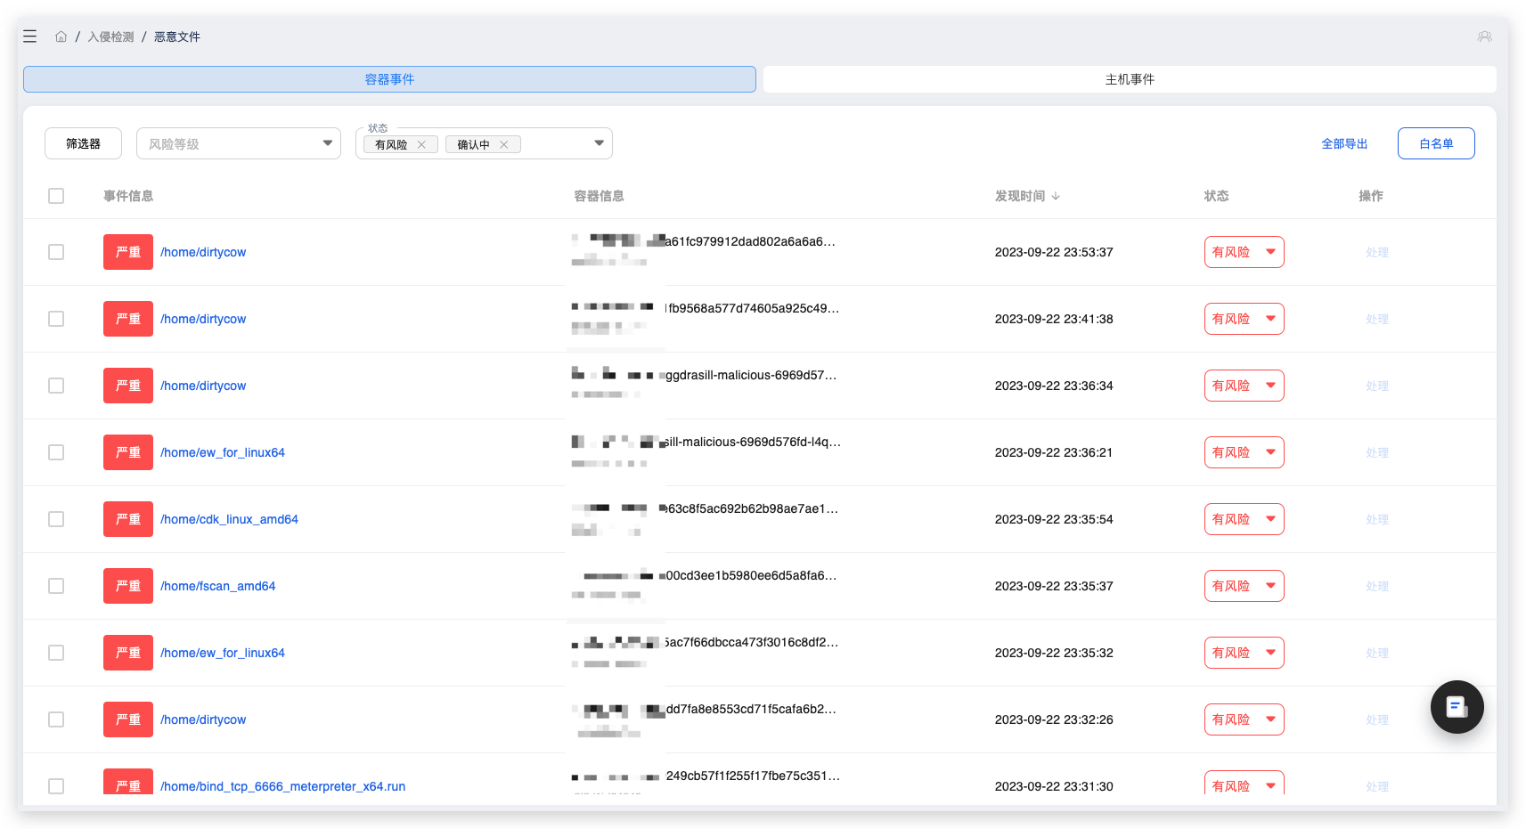This screenshot has height=829, width=1526.
Task: Open 有风险 status dropdown for 23:53:37 row
Action: coord(1244,252)
